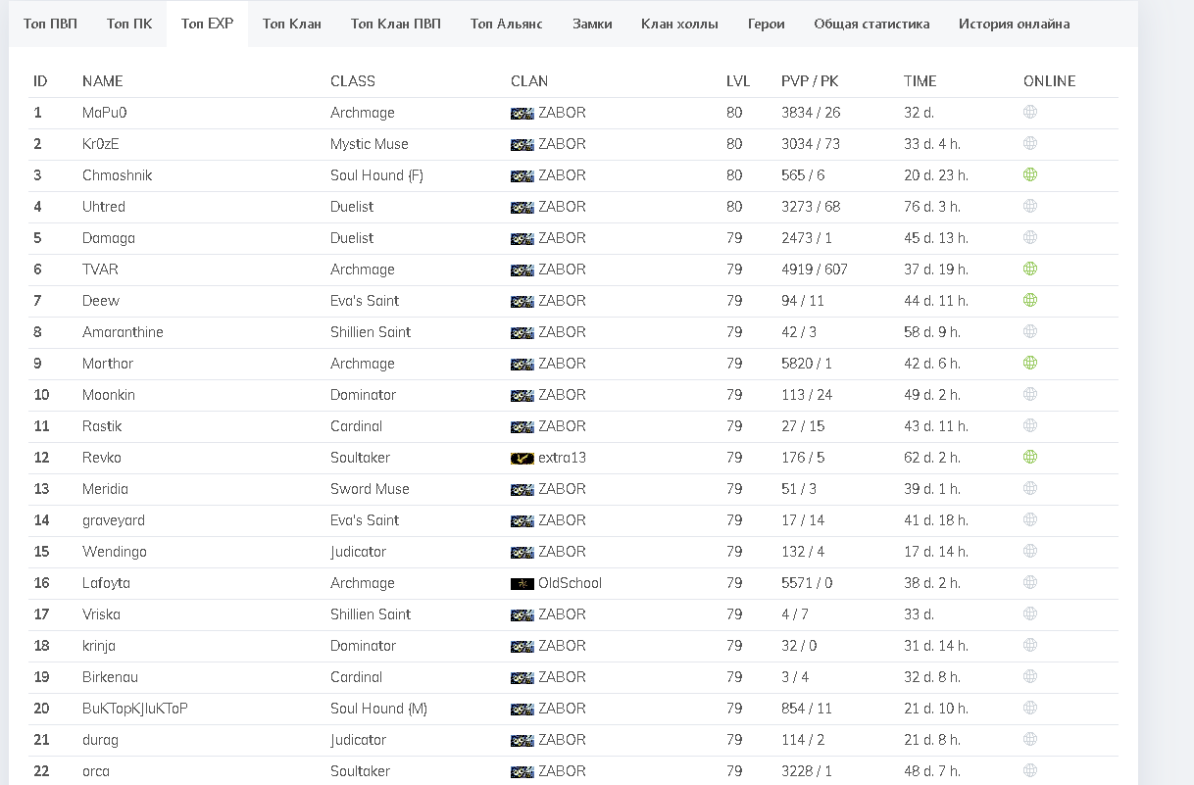Screen dimensions: 1194x785
Task: Click the extra13 clan crest icon
Action: 522,459
